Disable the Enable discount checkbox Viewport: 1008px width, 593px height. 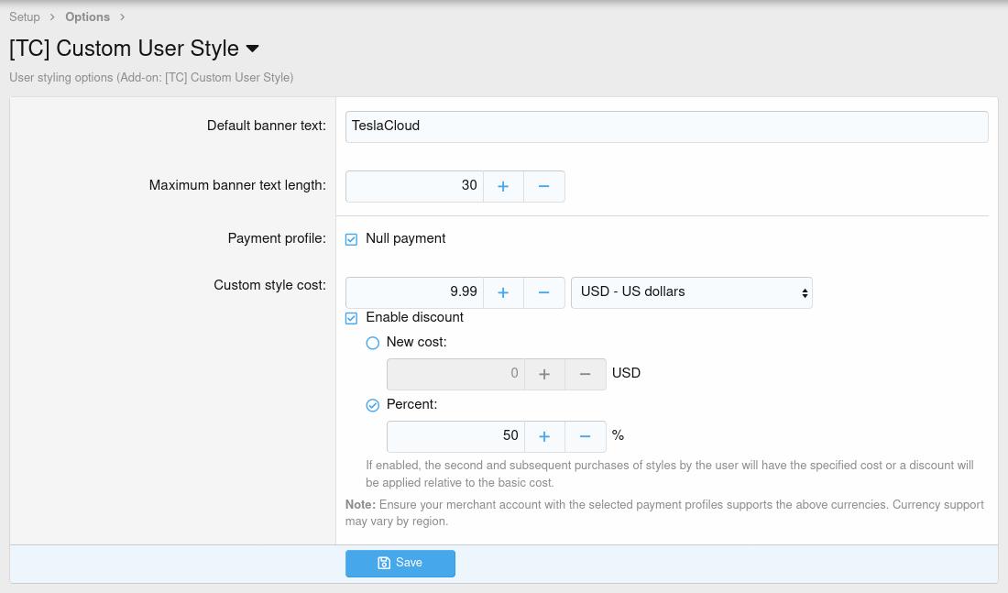coord(351,318)
